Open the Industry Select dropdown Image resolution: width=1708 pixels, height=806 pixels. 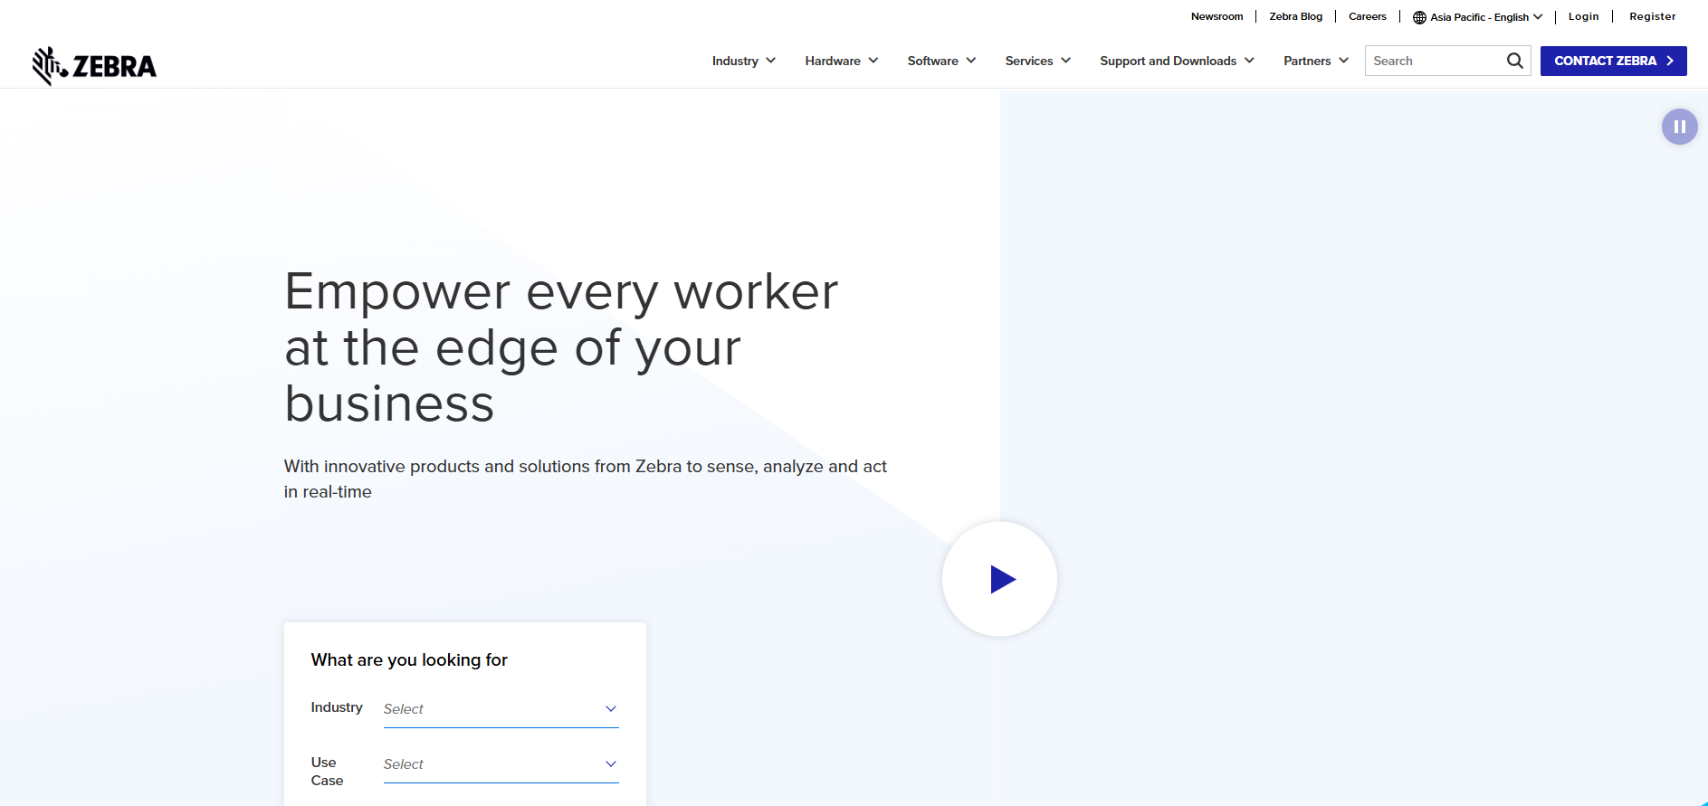coord(501,709)
